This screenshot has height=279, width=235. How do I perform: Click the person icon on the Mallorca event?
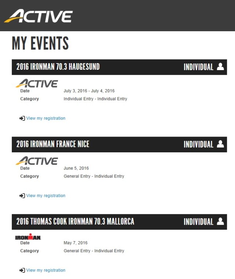tap(220, 221)
